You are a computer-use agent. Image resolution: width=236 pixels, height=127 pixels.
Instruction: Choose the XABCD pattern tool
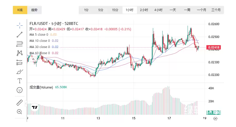[x=20, y=53]
